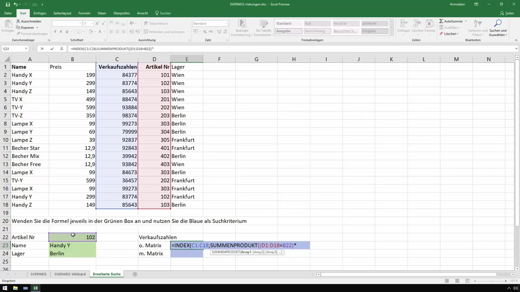The width and height of the screenshot is (520, 292).
Task: Expand the Name Box dropdown for E23
Action: pos(26,49)
